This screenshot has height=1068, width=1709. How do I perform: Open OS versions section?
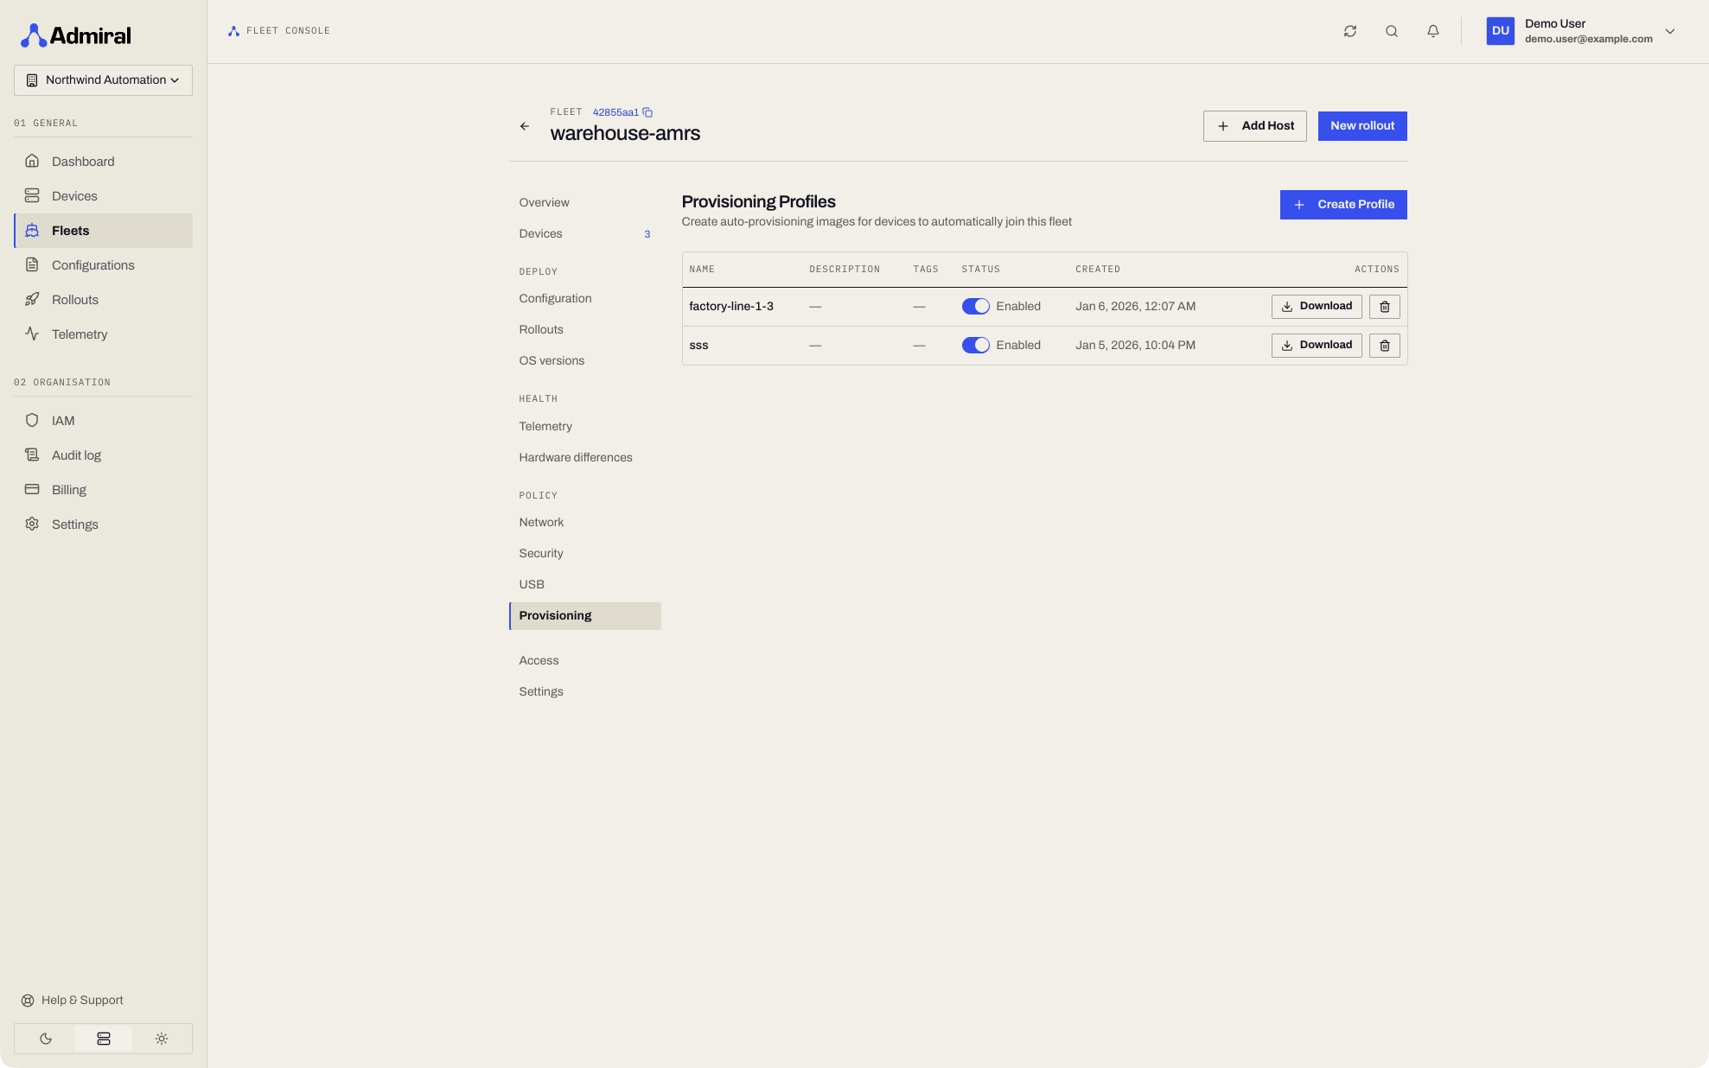click(585, 361)
